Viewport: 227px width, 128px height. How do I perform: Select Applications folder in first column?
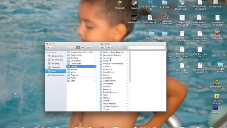click(x=81, y=55)
